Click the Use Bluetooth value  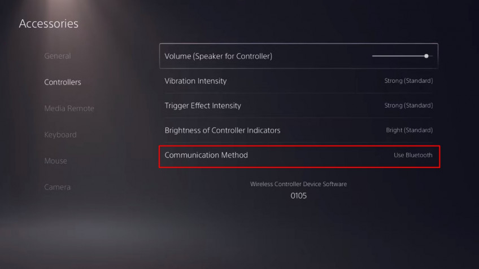pos(413,155)
